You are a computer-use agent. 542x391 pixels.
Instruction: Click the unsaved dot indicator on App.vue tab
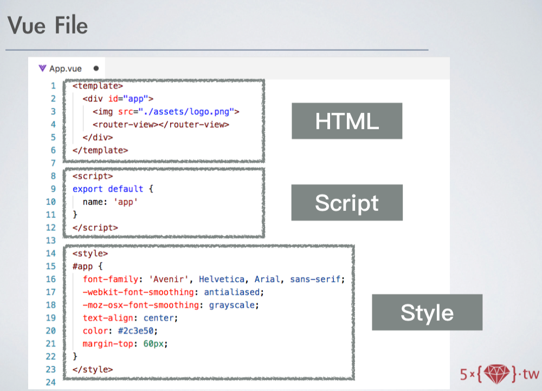point(96,68)
